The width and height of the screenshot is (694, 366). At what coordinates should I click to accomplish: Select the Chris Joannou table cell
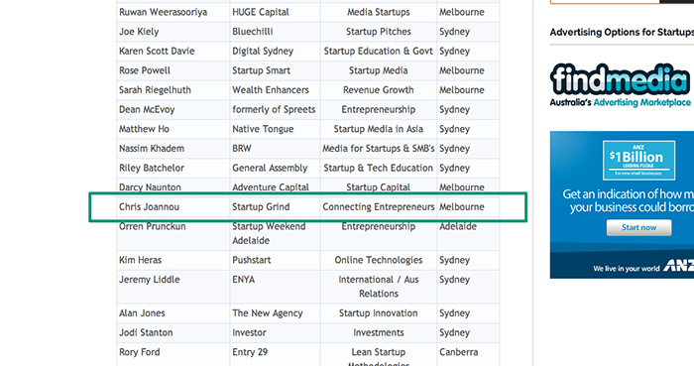(x=173, y=206)
